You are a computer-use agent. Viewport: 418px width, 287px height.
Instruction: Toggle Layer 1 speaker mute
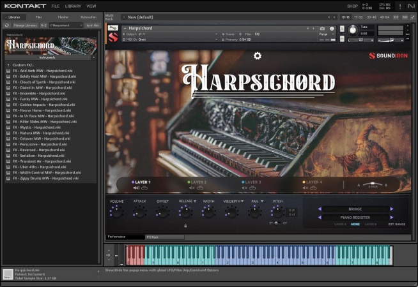[x=136, y=188]
